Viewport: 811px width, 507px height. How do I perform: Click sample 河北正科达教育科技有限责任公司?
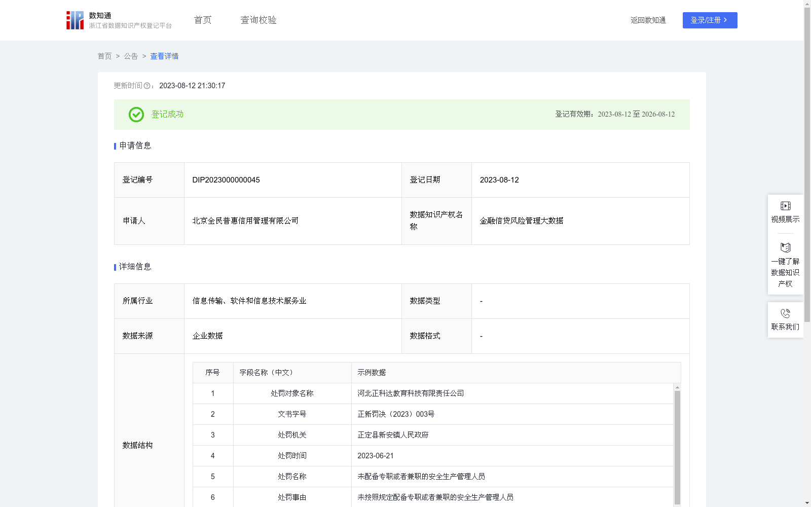pyautogui.click(x=411, y=393)
